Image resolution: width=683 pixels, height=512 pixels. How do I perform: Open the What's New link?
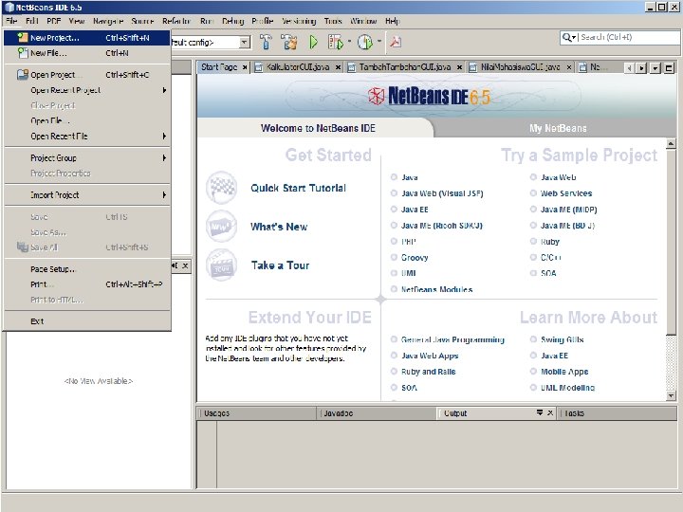coord(279,227)
